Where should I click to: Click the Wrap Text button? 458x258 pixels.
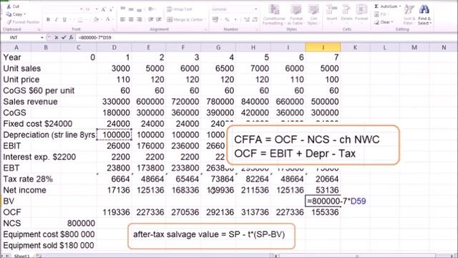[180, 9]
